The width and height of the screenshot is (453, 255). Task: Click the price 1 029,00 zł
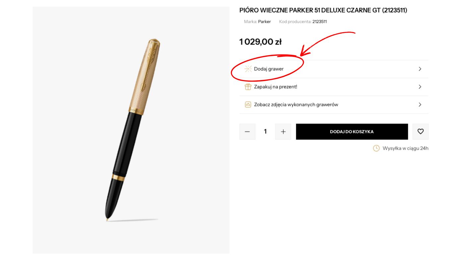261,42
